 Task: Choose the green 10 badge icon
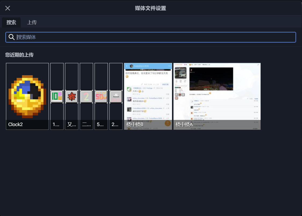[57, 96]
